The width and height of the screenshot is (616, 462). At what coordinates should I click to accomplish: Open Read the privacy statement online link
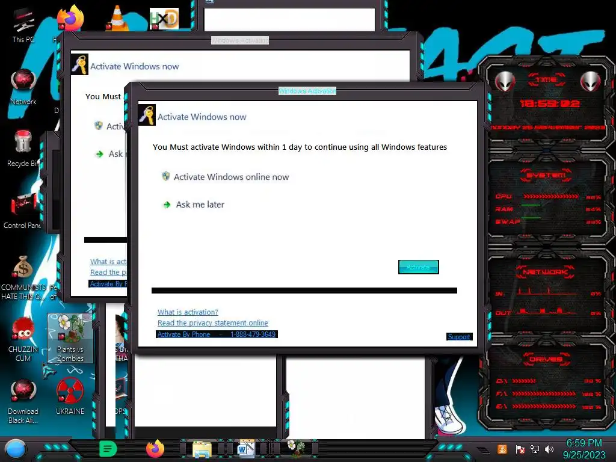click(212, 322)
